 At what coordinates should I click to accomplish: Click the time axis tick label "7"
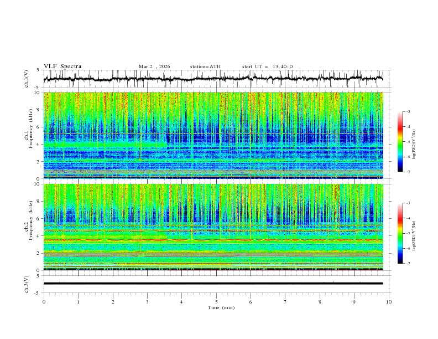click(285, 302)
